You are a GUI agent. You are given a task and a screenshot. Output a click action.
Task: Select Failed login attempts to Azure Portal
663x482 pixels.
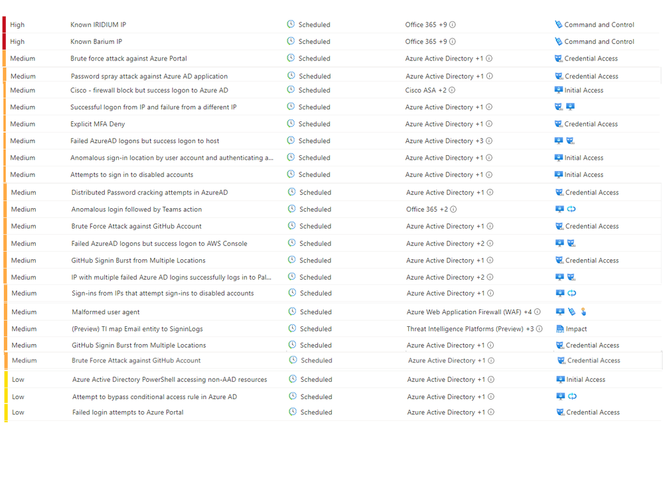pyautogui.click(x=127, y=412)
